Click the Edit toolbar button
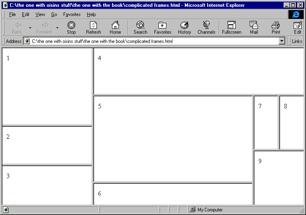Viewport: 306px width, 215px height. [x=298, y=28]
